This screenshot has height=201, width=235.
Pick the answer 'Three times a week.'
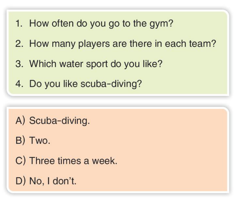[73, 161]
